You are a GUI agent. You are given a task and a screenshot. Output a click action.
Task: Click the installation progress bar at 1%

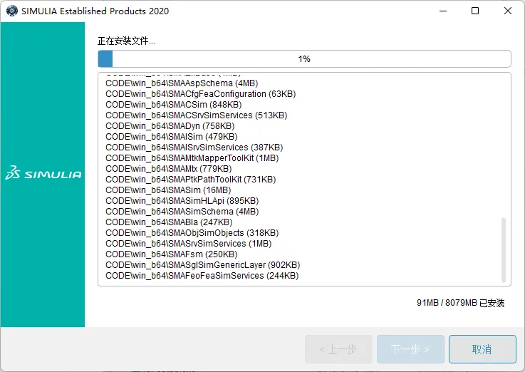(x=304, y=59)
